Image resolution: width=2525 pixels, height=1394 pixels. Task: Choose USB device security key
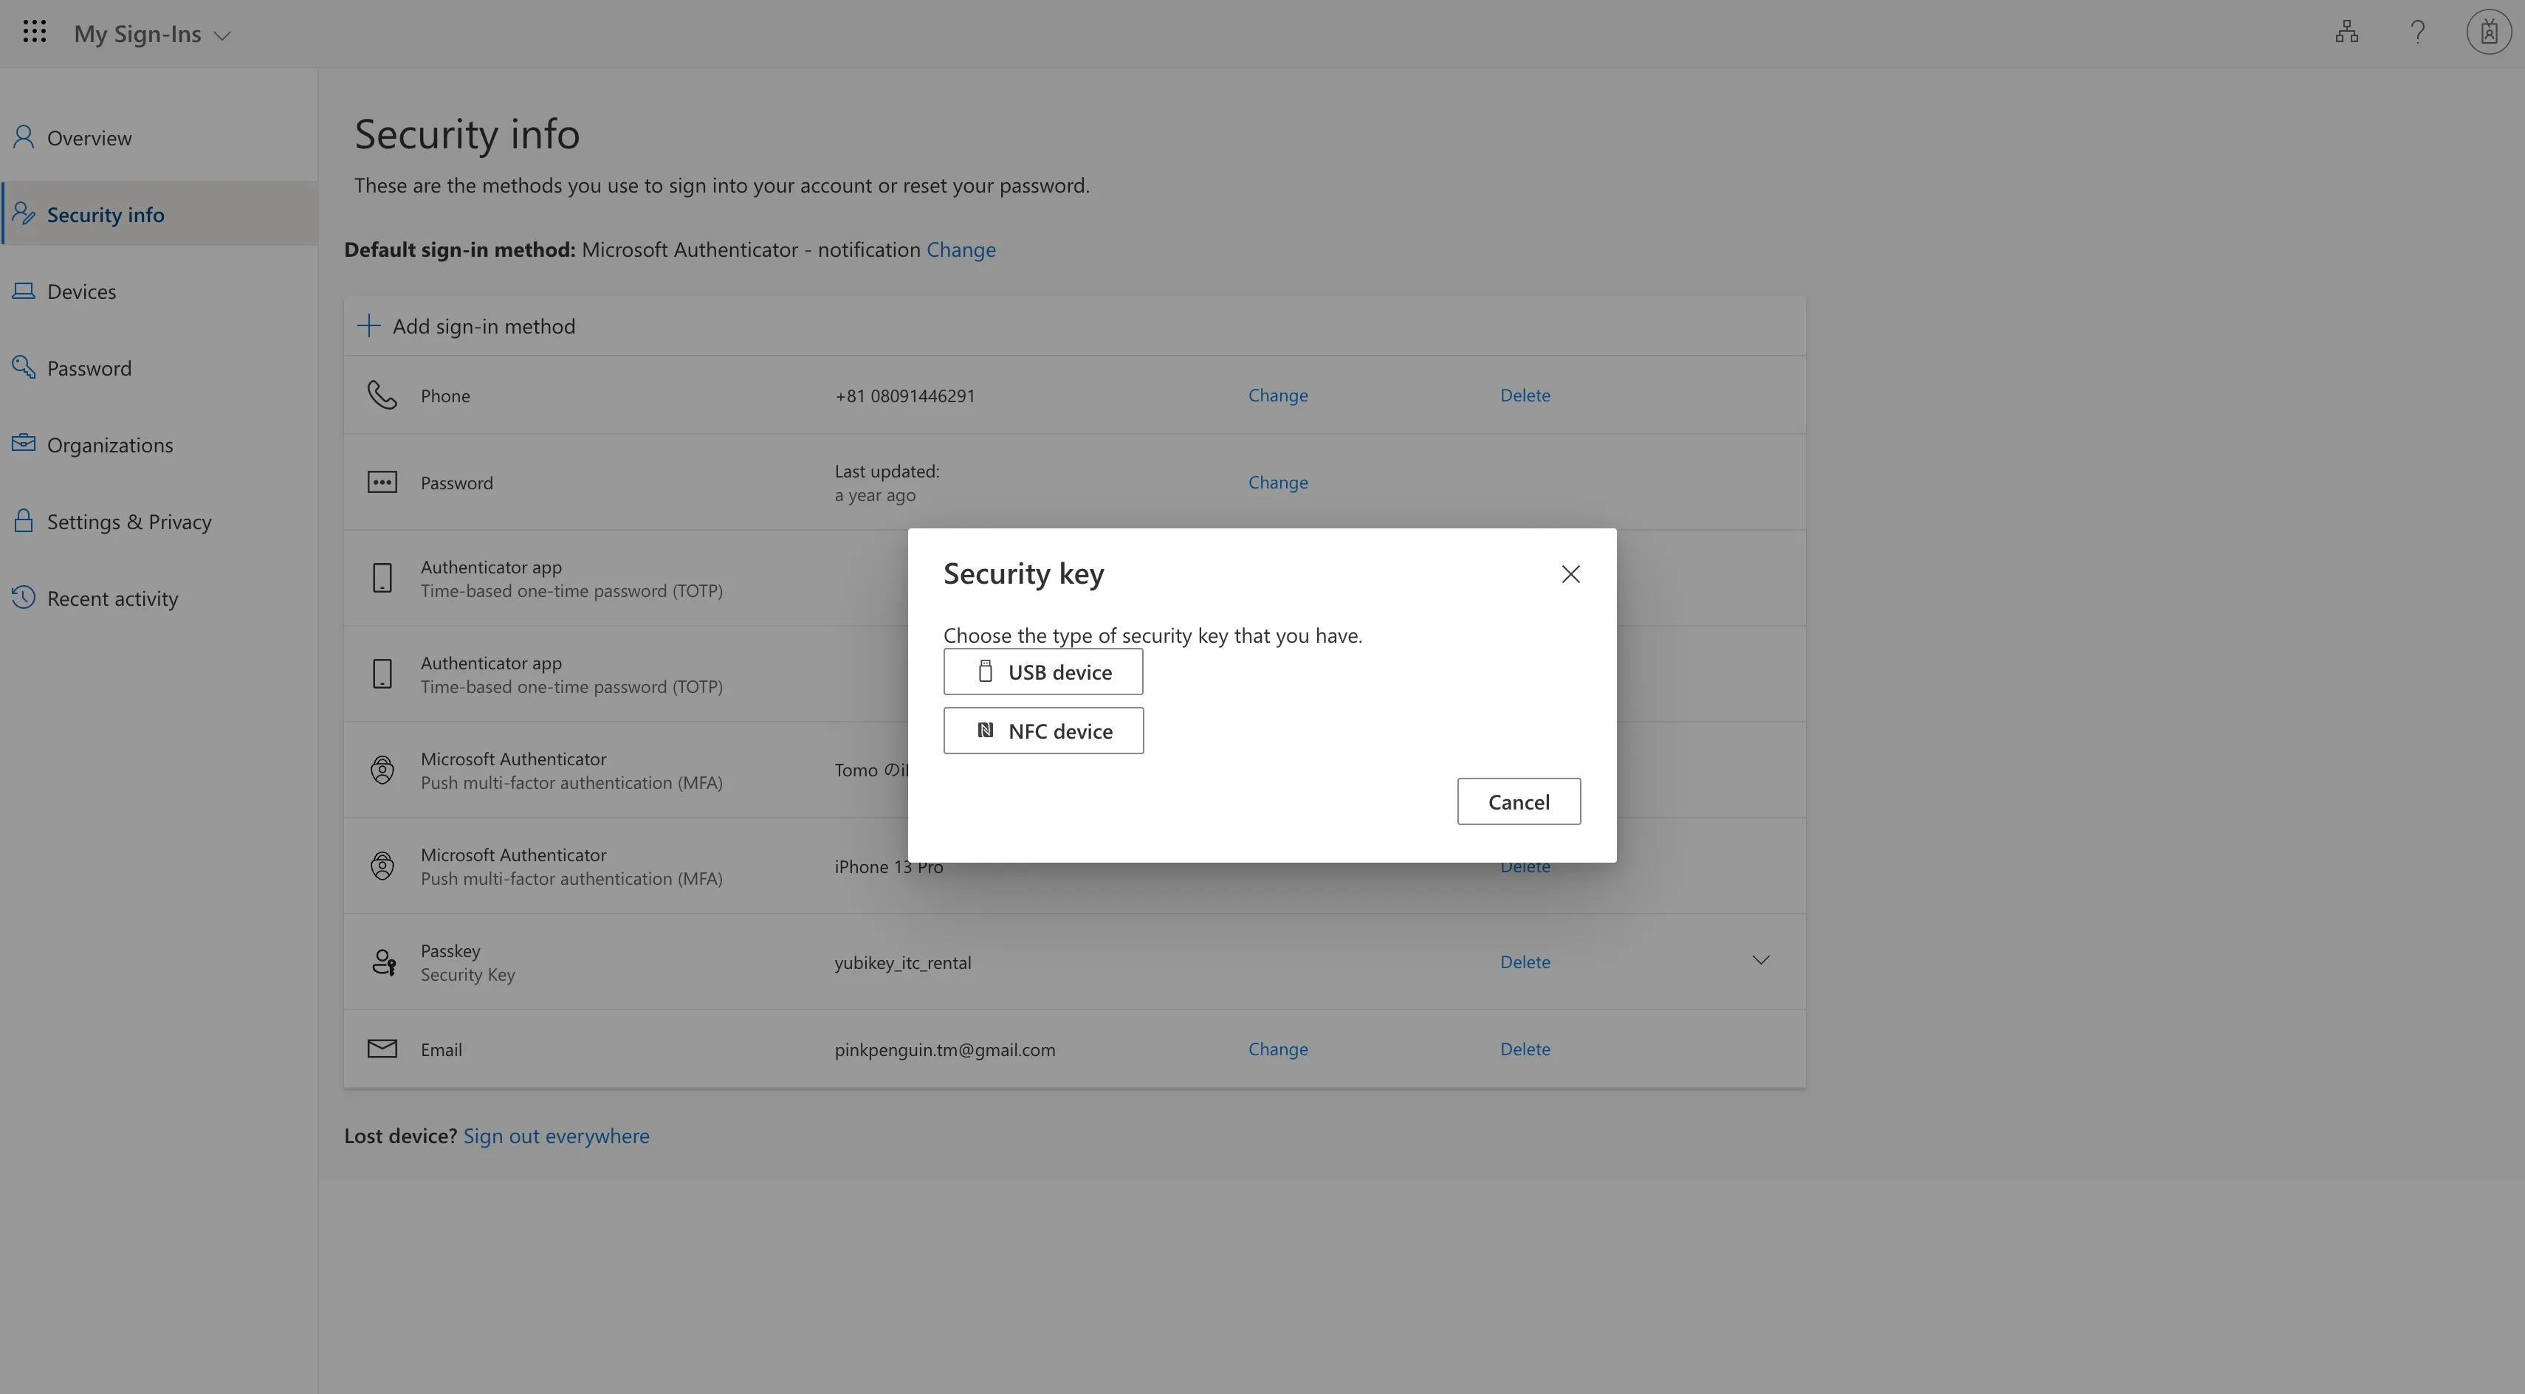pos(1043,672)
